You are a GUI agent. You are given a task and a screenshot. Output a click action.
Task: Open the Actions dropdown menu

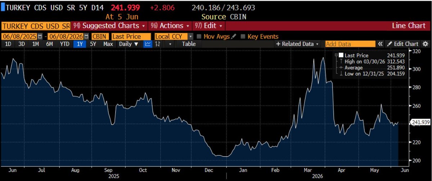click(170, 26)
